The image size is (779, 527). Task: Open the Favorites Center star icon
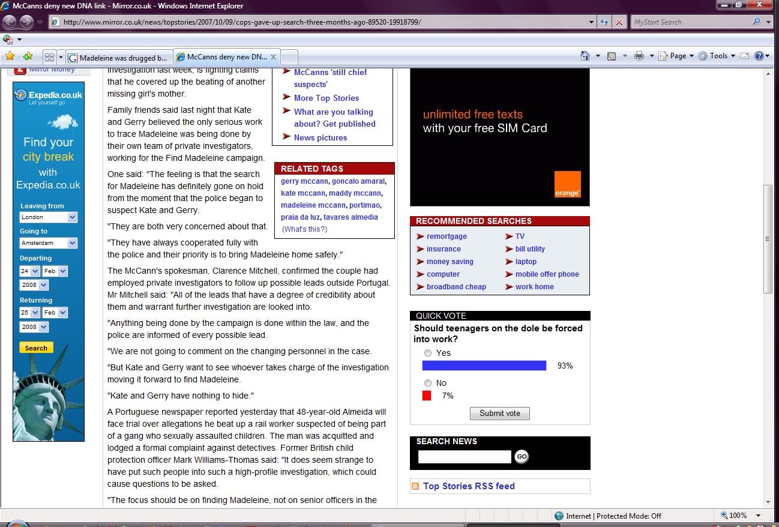point(10,56)
